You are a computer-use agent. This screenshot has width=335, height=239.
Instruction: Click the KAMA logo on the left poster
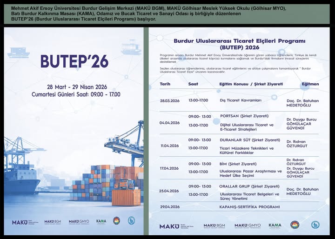click(101, 222)
